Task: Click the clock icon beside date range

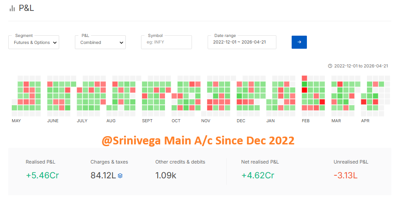Action: pos(330,66)
